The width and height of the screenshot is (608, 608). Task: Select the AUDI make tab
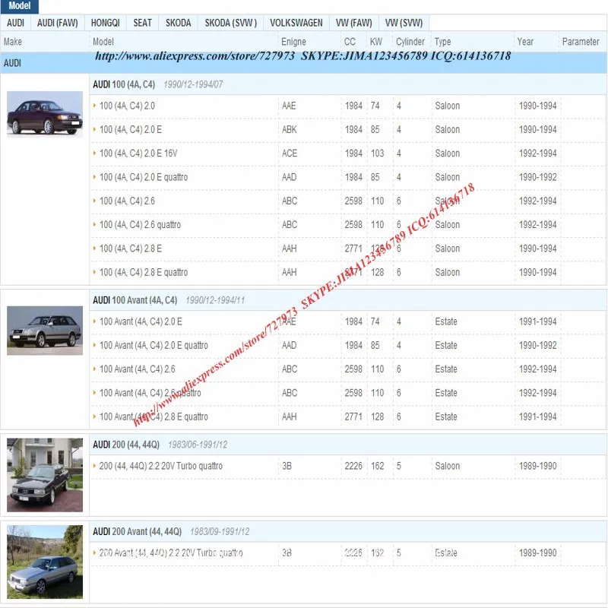point(15,23)
